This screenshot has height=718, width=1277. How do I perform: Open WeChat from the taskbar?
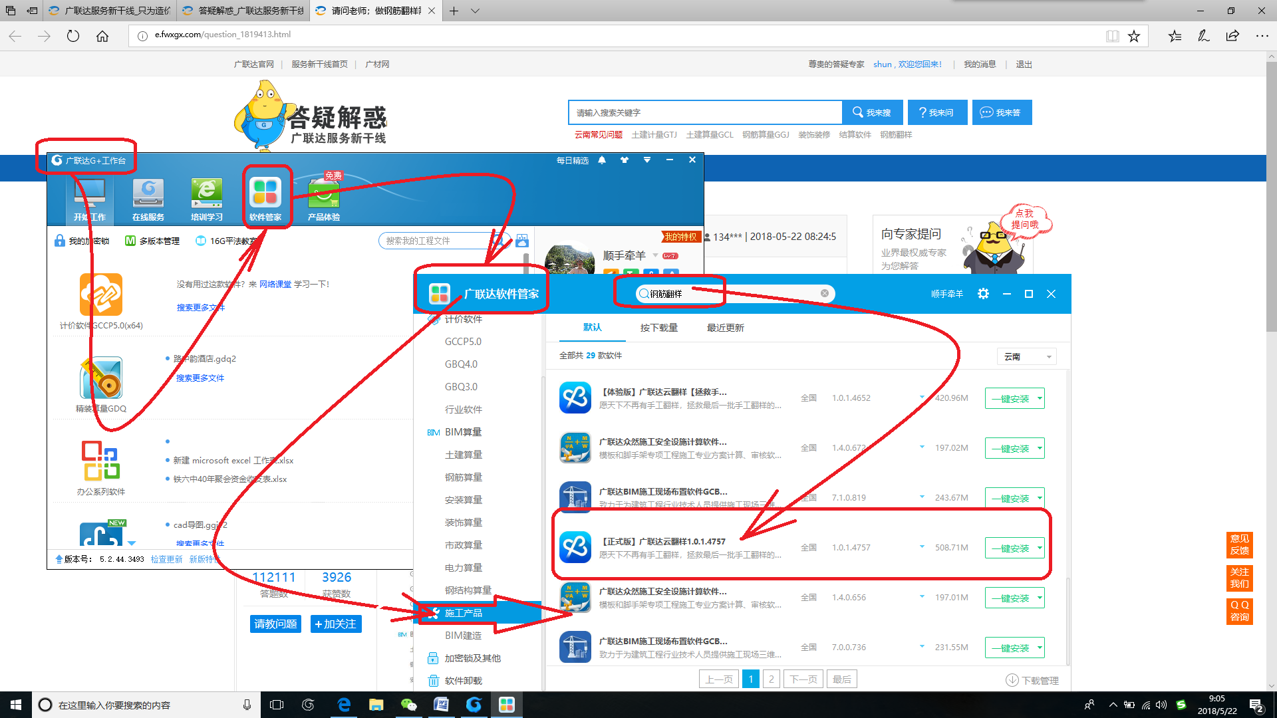click(x=408, y=705)
